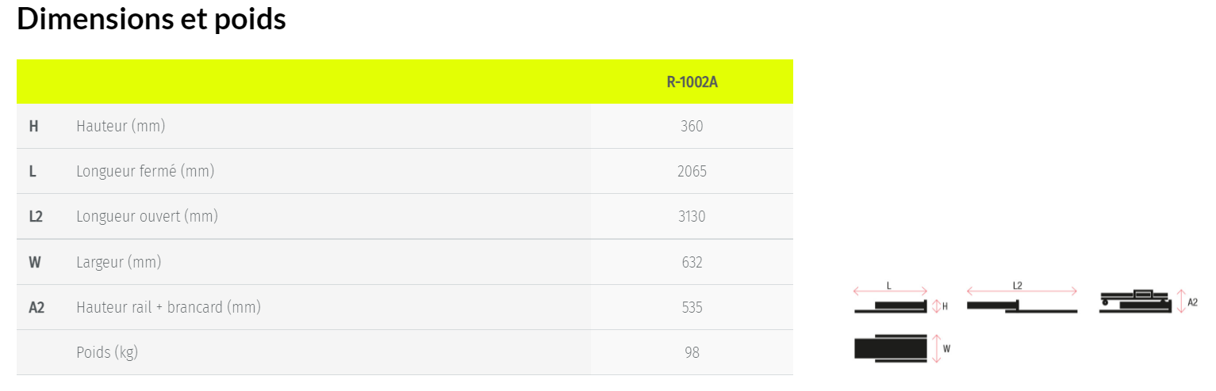
Task: Select the Longueur ouvert (mm) row label
Action: (147, 216)
